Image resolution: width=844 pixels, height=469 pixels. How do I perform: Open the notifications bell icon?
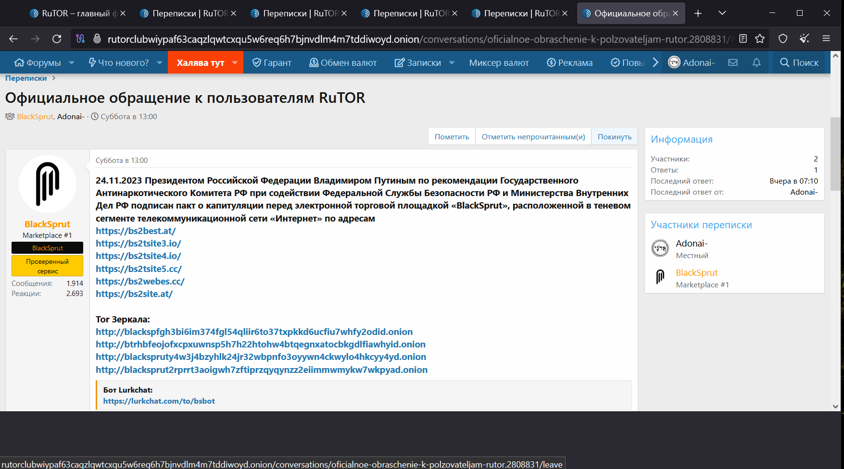point(756,62)
